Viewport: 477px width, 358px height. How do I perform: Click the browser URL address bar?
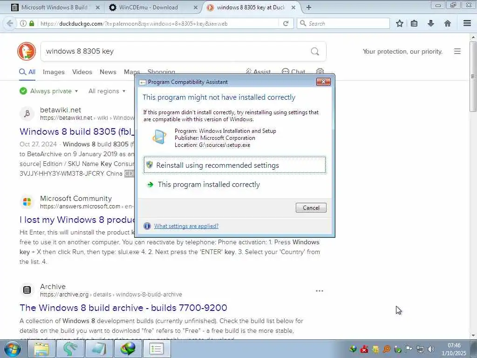(158, 23)
